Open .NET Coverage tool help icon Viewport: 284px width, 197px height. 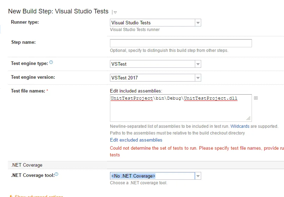click(56, 174)
